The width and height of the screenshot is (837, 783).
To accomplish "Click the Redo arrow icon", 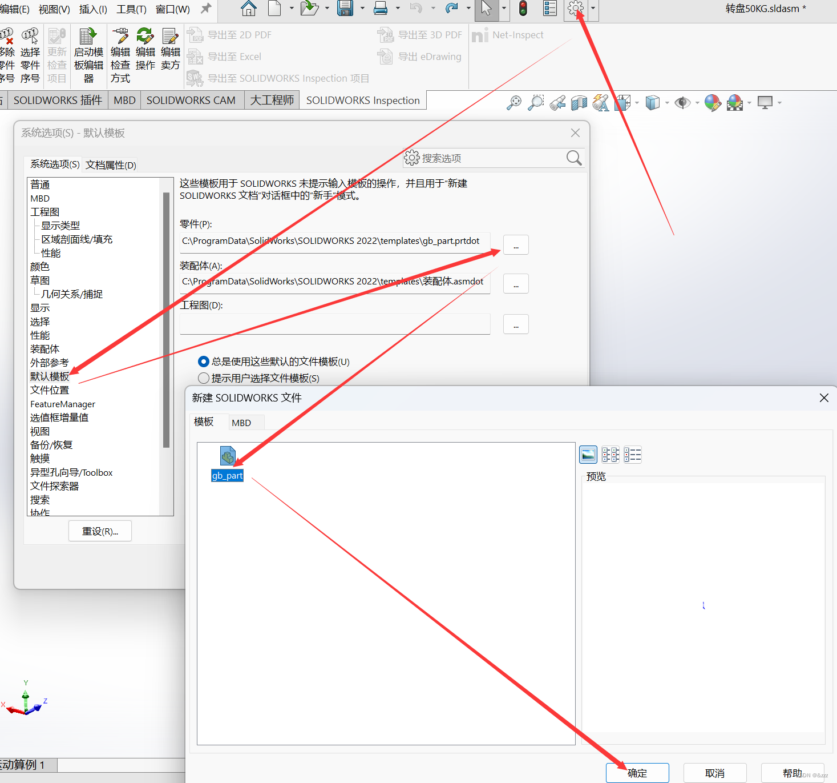I will click(x=452, y=9).
